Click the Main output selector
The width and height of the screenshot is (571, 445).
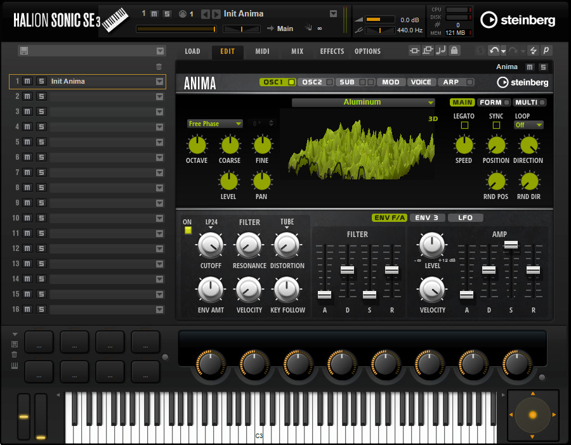(x=285, y=29)
